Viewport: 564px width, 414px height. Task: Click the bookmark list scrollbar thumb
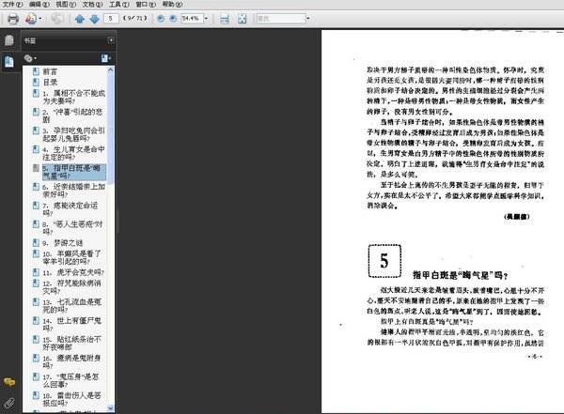coord(110,129)
